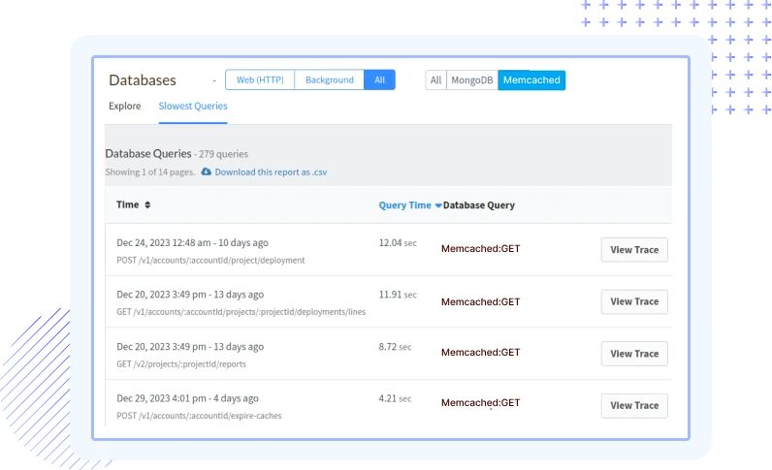
Task: Open the Slowest Queries tab
Action: [193, 106]
